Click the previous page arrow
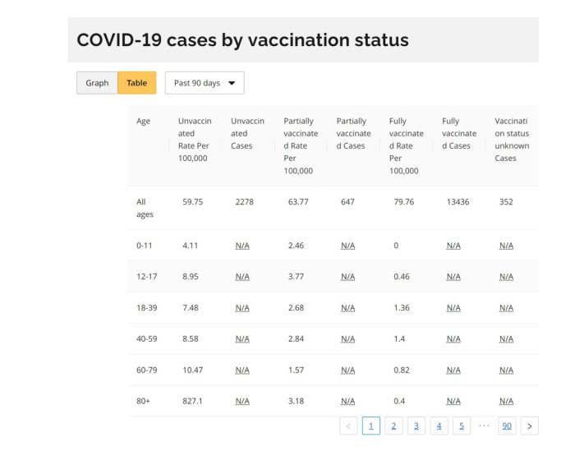Viewport: 575px width, 451px height. (x=348, y=426)
